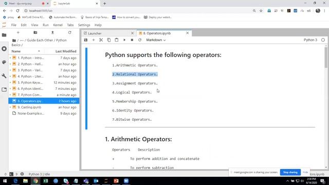Upload files with the upload icon
Screen dimensions: 329x185
coord(52,32)
